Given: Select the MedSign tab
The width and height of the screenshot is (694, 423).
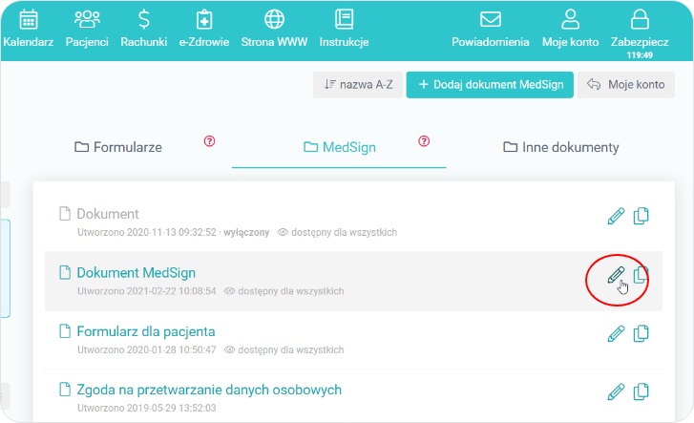Looking at the screenshot, I should pyautogui.click(x=340, y=147).
